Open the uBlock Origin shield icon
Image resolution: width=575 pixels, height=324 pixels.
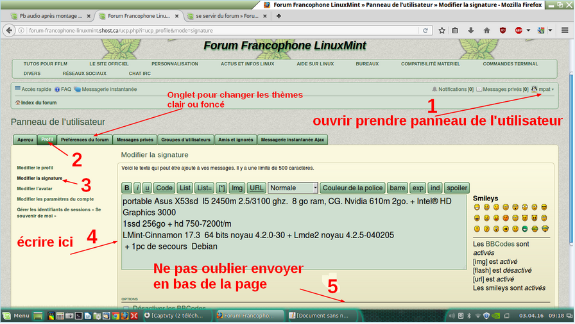[x=502, y=30]
